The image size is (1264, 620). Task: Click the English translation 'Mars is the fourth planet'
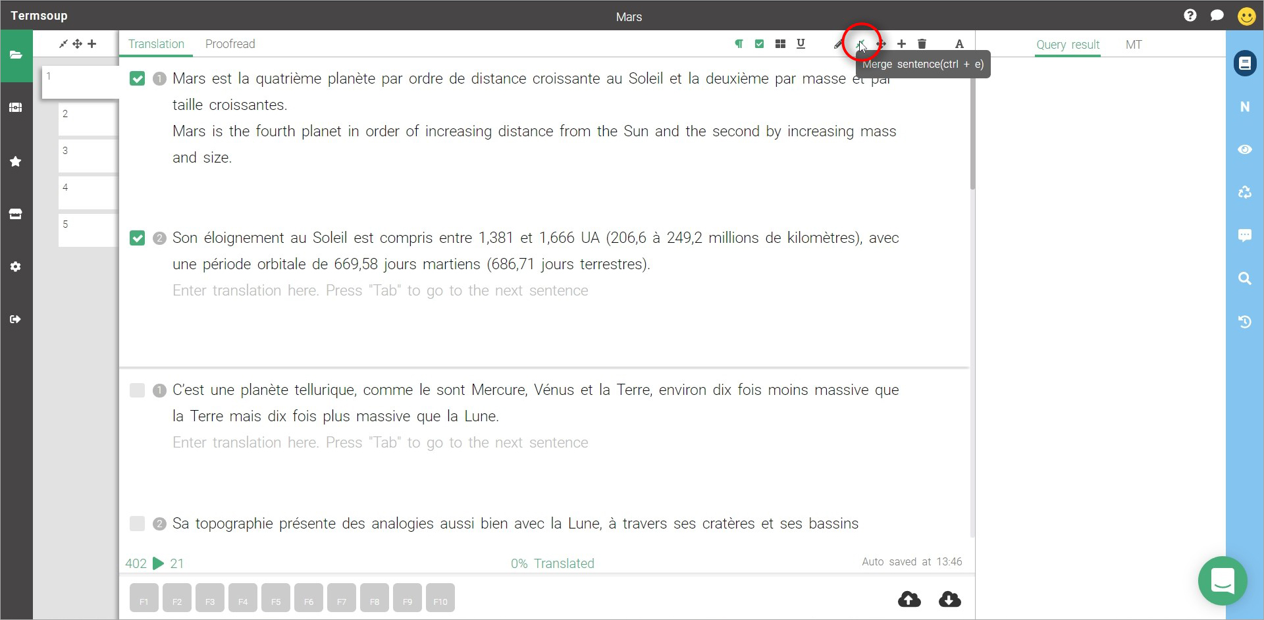click(535, 145)
